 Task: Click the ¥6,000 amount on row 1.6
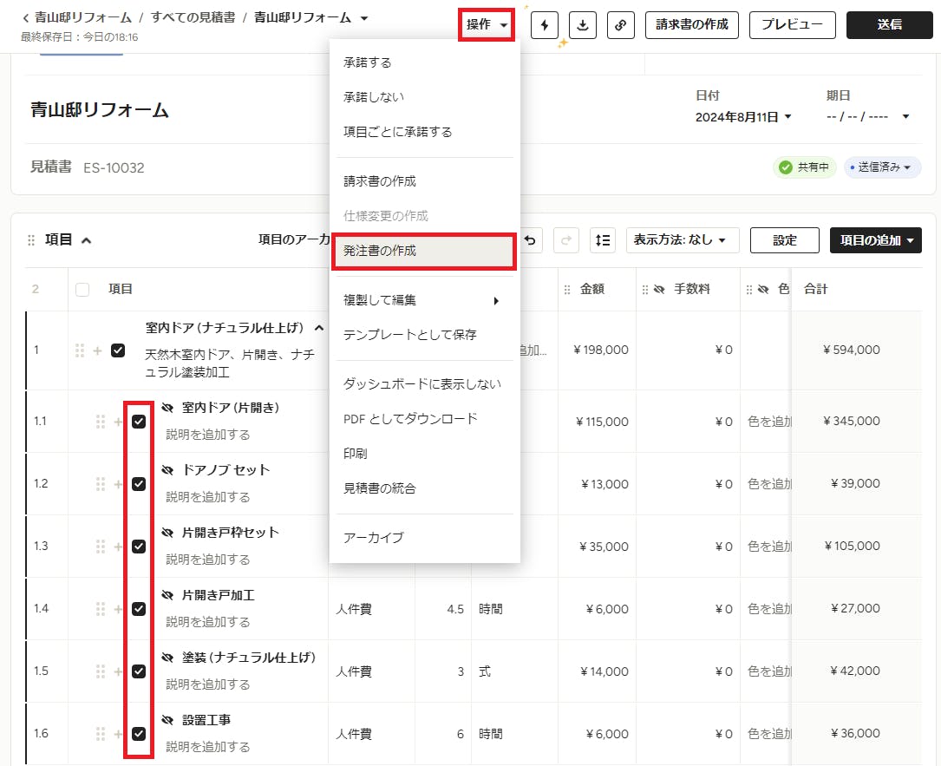[x=607, y=734]
